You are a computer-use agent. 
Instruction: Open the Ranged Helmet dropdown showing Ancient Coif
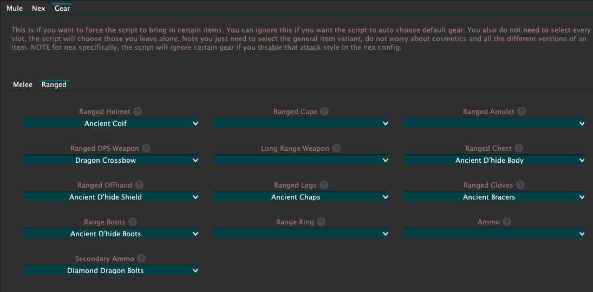(111, 123)
